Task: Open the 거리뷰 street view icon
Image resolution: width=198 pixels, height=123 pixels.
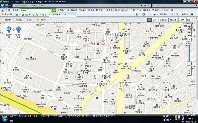Action: [x=189, y=34]
